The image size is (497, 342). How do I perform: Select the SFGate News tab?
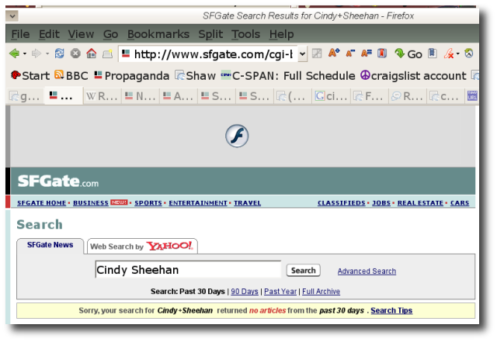tap(50, 245)
